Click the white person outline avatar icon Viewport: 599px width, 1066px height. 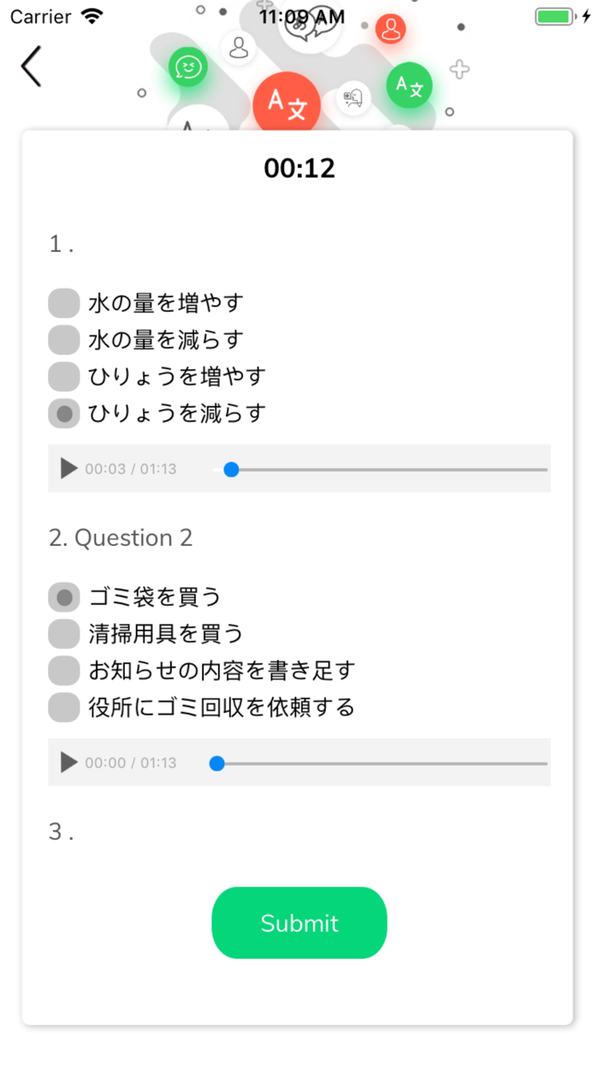(x=238, y=48)
